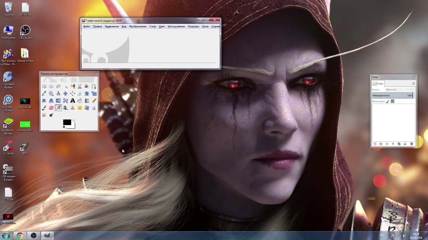This screenshot has height=240, width=428.
Task: Open the layers dock tab configuration menu
Action: coord(413,84)
